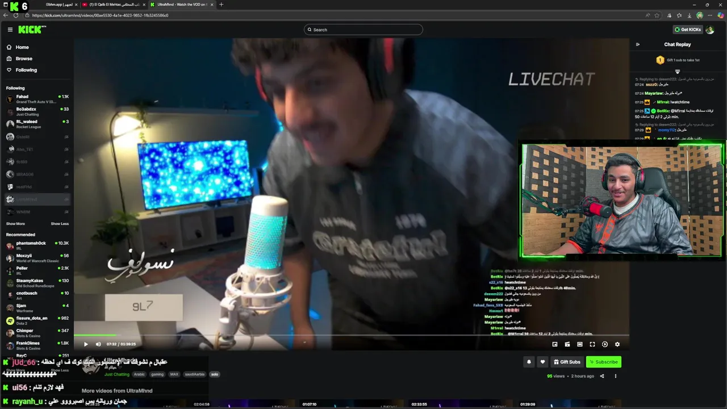Click the Get KICKs button
The width and height of the screenshot is (727, 409).
[x=688, y=30]
